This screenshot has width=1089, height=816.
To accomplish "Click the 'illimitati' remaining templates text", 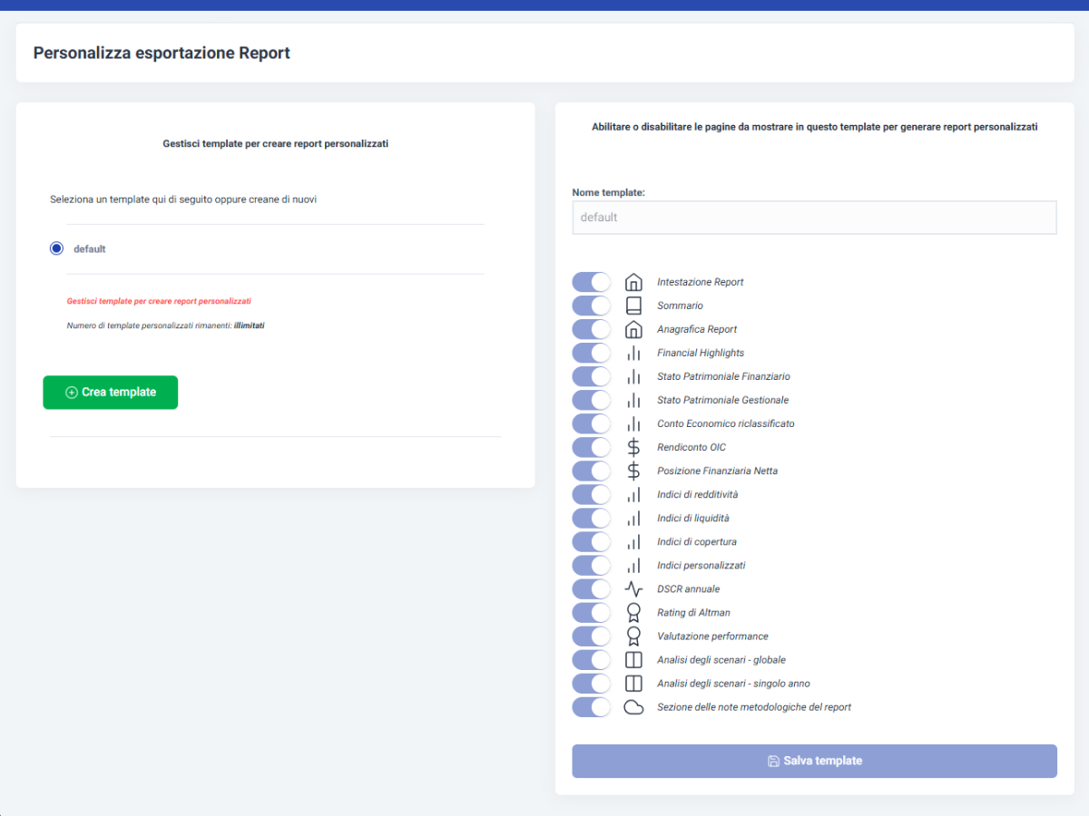I will [x=250, y=325].
